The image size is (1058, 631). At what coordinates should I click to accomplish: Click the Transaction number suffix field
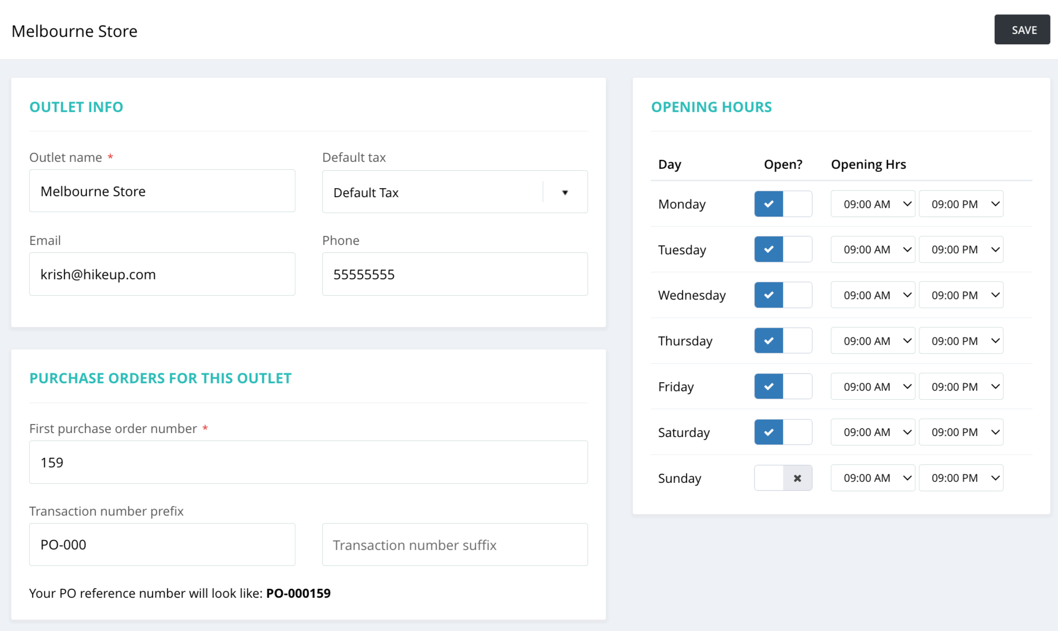(454, 544)
